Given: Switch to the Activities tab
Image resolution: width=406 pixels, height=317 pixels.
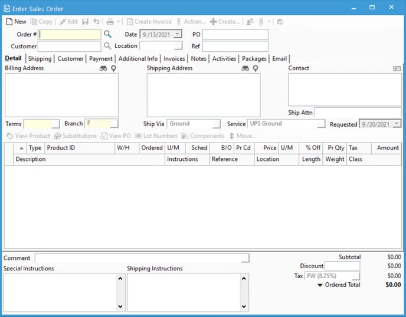Looking at the screenshot, I should pyautogui.click(x=224, y=59).
